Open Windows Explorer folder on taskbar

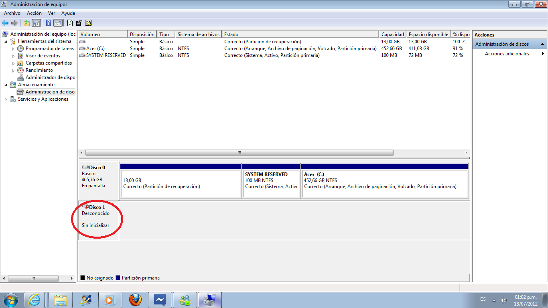coord(61,300)
